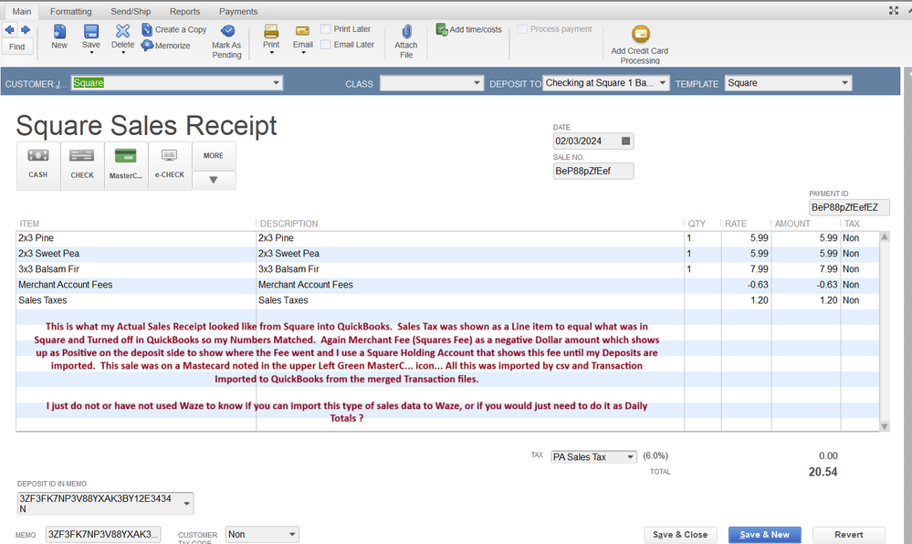This screenshot has height=544, width=912.
Task: Toggle the Process payment checkbox
Action: click(522, 29)
